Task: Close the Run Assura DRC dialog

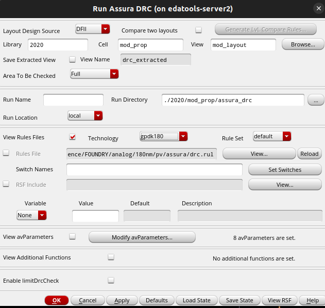Action: tap(319, 8)
